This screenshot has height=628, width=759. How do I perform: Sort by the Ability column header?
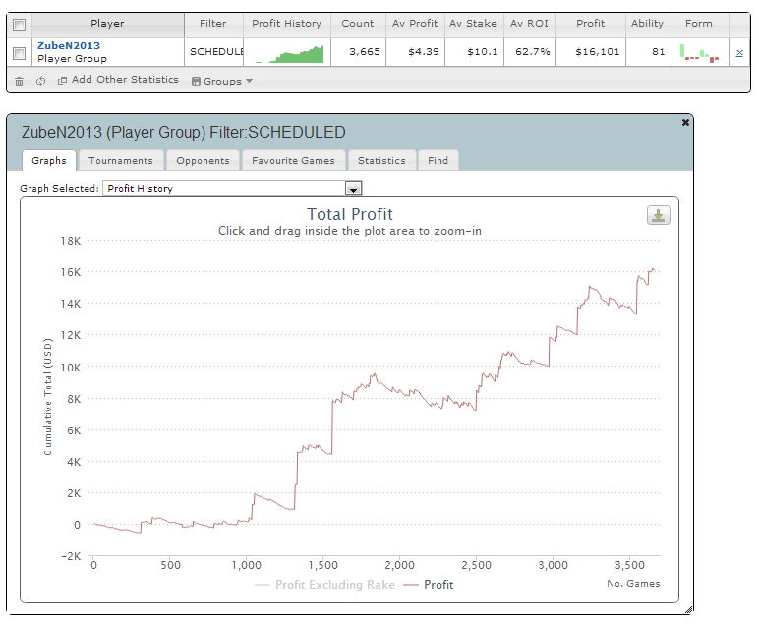point(648,24)
